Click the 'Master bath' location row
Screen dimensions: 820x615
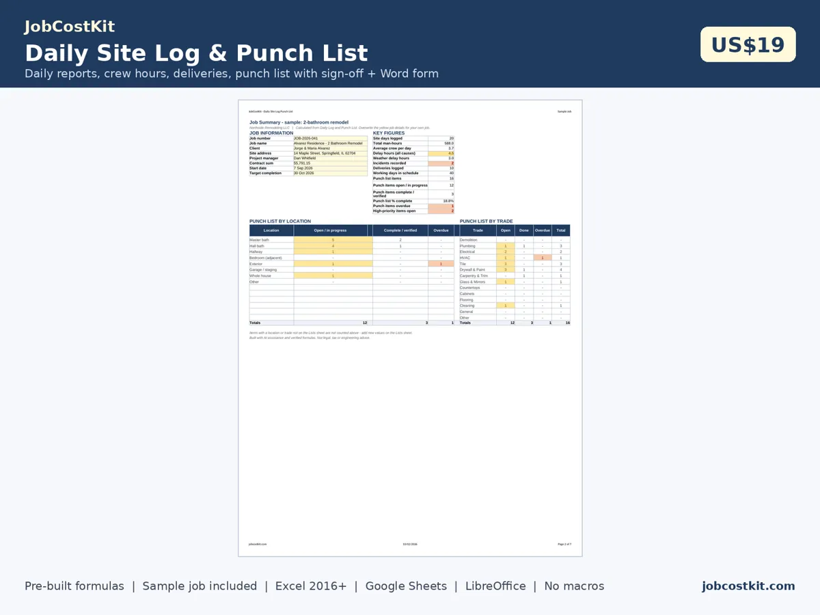click(351, 240)
